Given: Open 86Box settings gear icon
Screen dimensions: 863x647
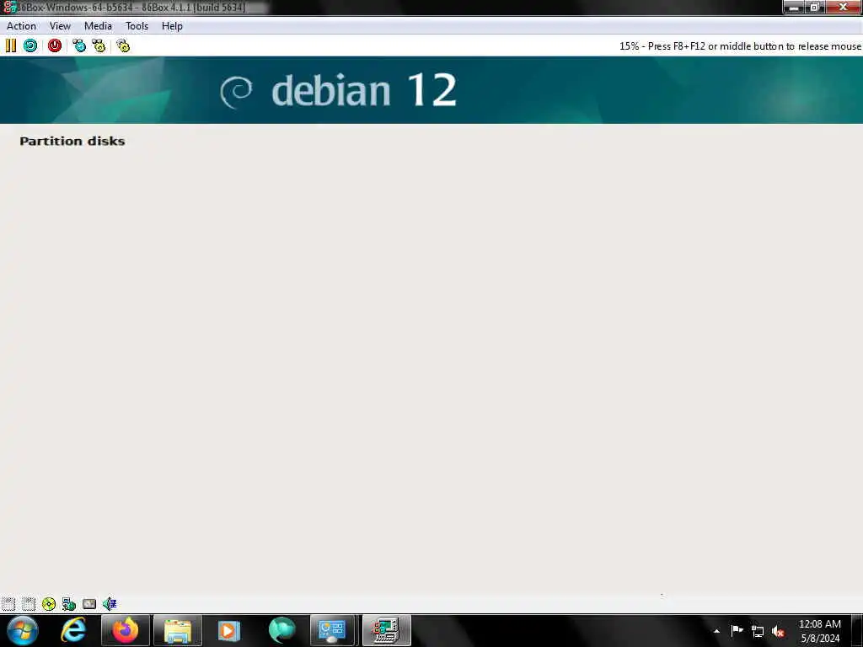Looking at the screenshot, I should 123,45.
